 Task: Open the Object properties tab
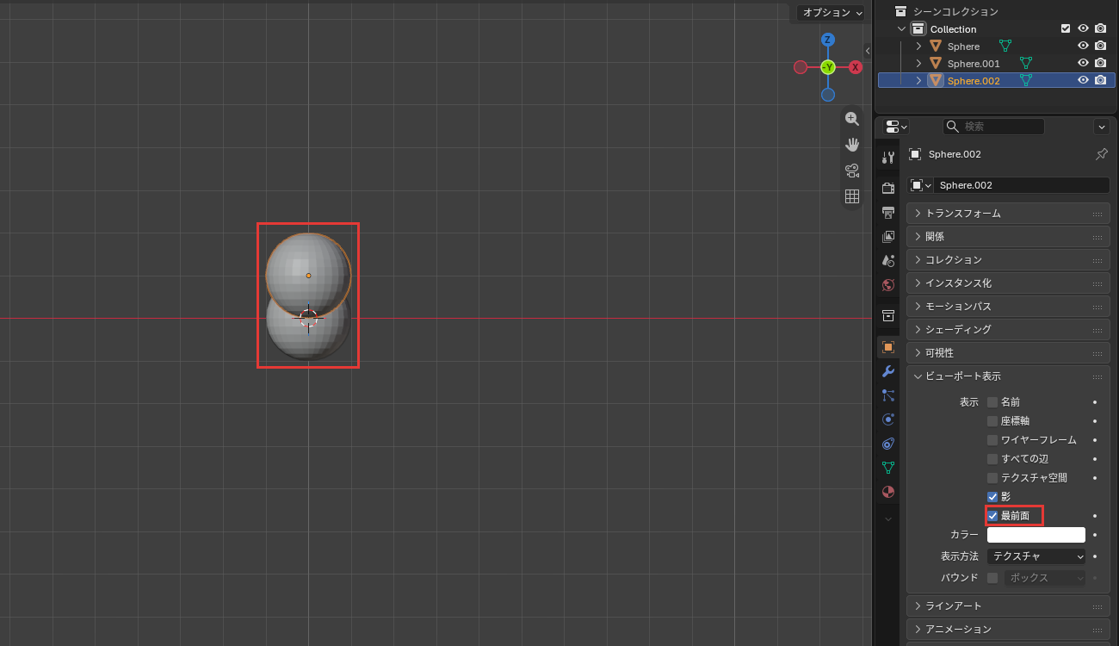tap(888, 347)
